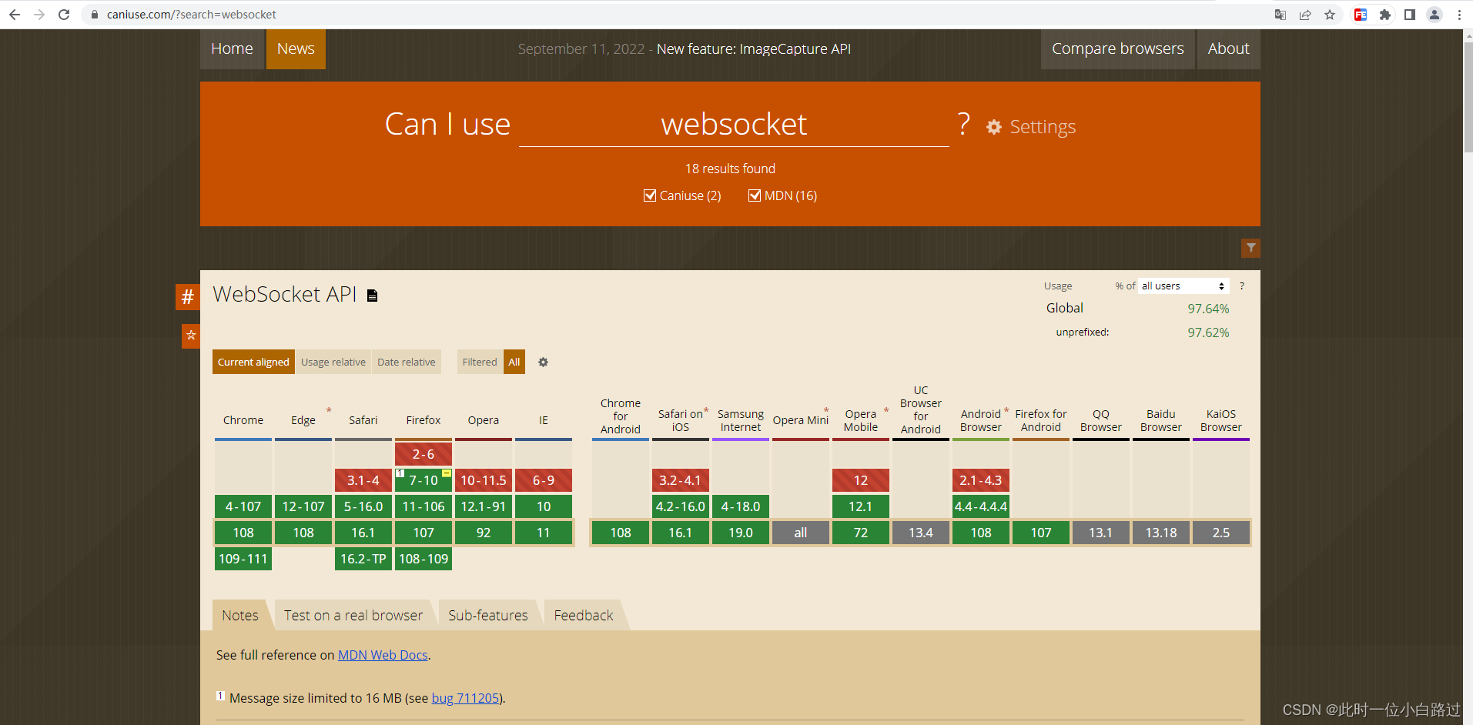This screenshot has height=725, width=1473.
Task: Open Compare browsers page
Action: (1118, 49)
